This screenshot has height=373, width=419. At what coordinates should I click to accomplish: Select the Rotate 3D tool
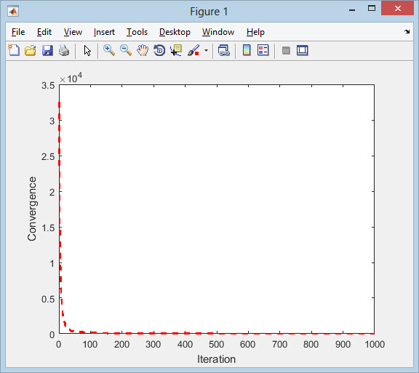click(159, 50)
